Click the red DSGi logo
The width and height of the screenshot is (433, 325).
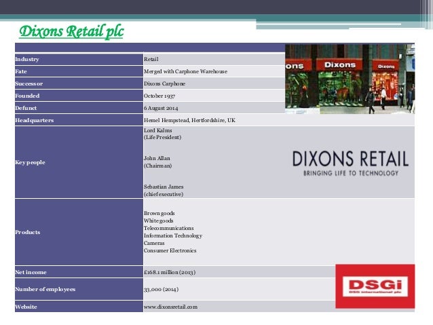375,286
